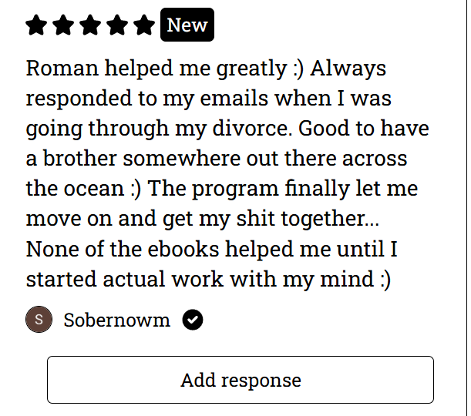Click the word "Always" in the review
This screenshot has height=416, width=471.
point(348,68)
